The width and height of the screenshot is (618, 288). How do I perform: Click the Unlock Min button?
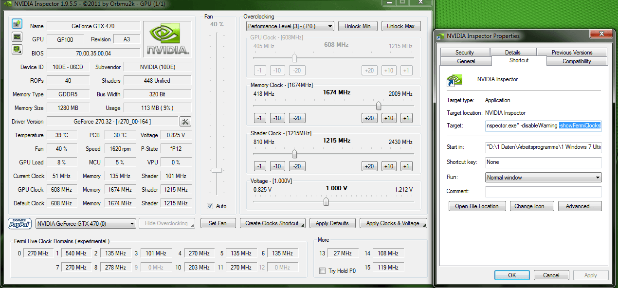pos(358,26)
